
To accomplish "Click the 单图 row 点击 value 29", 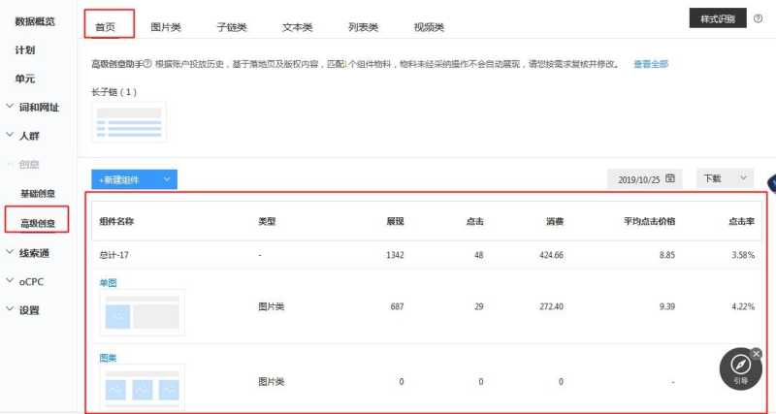I will pos(478,306).
